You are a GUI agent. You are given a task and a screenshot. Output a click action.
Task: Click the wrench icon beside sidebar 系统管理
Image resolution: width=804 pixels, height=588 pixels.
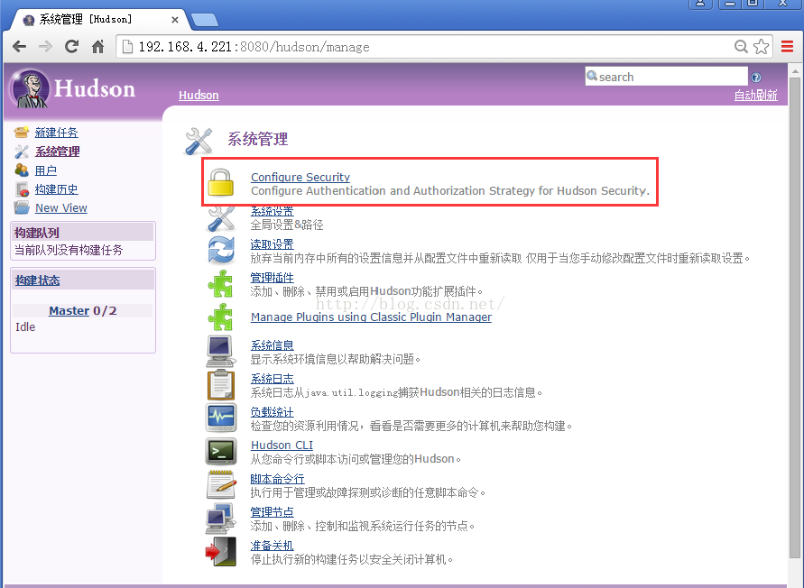pos(22,152)
